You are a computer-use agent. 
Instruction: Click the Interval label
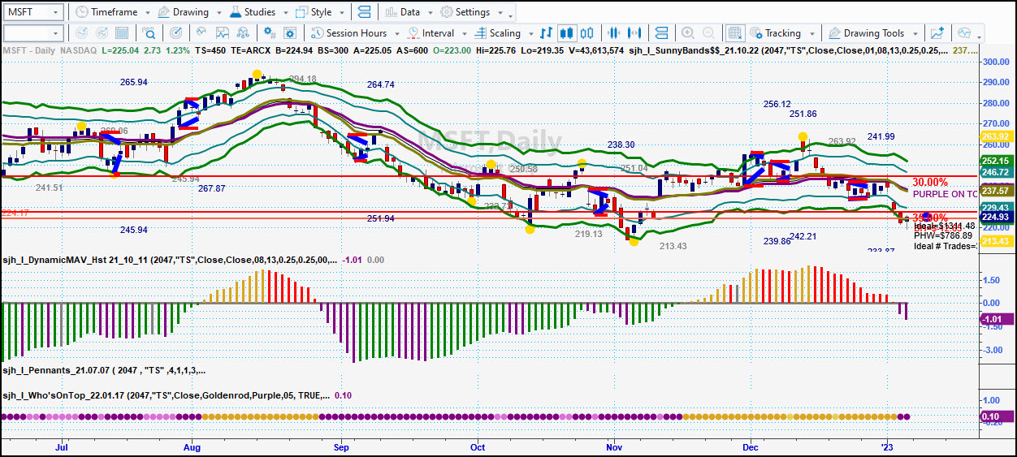(439, 33)
